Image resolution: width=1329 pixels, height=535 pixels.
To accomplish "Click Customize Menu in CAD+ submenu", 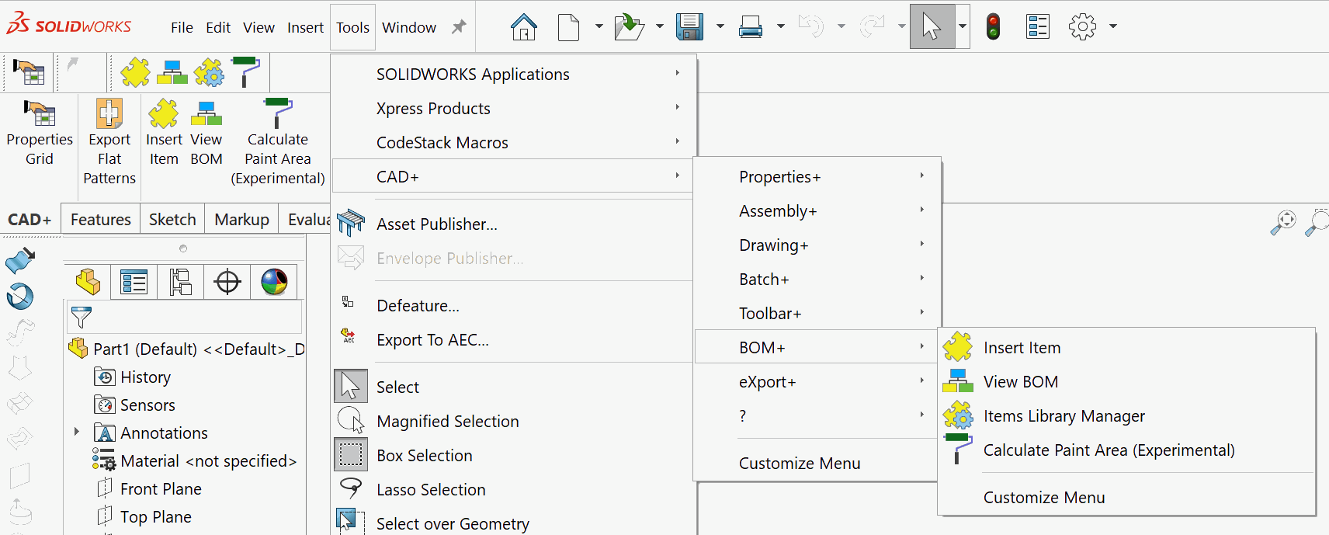I will pos(817,464).
